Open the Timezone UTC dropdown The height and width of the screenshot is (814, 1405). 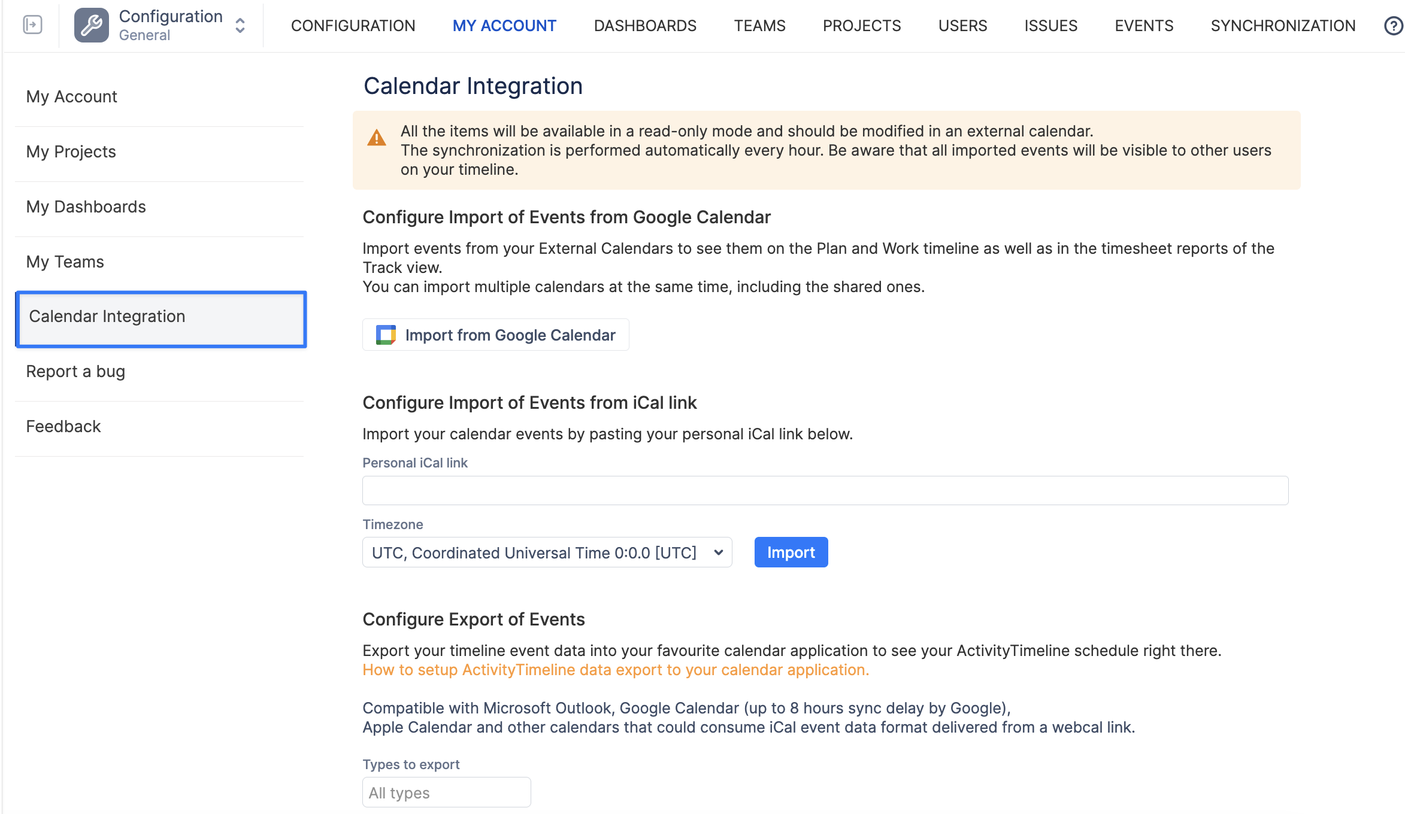pos(547,552)
